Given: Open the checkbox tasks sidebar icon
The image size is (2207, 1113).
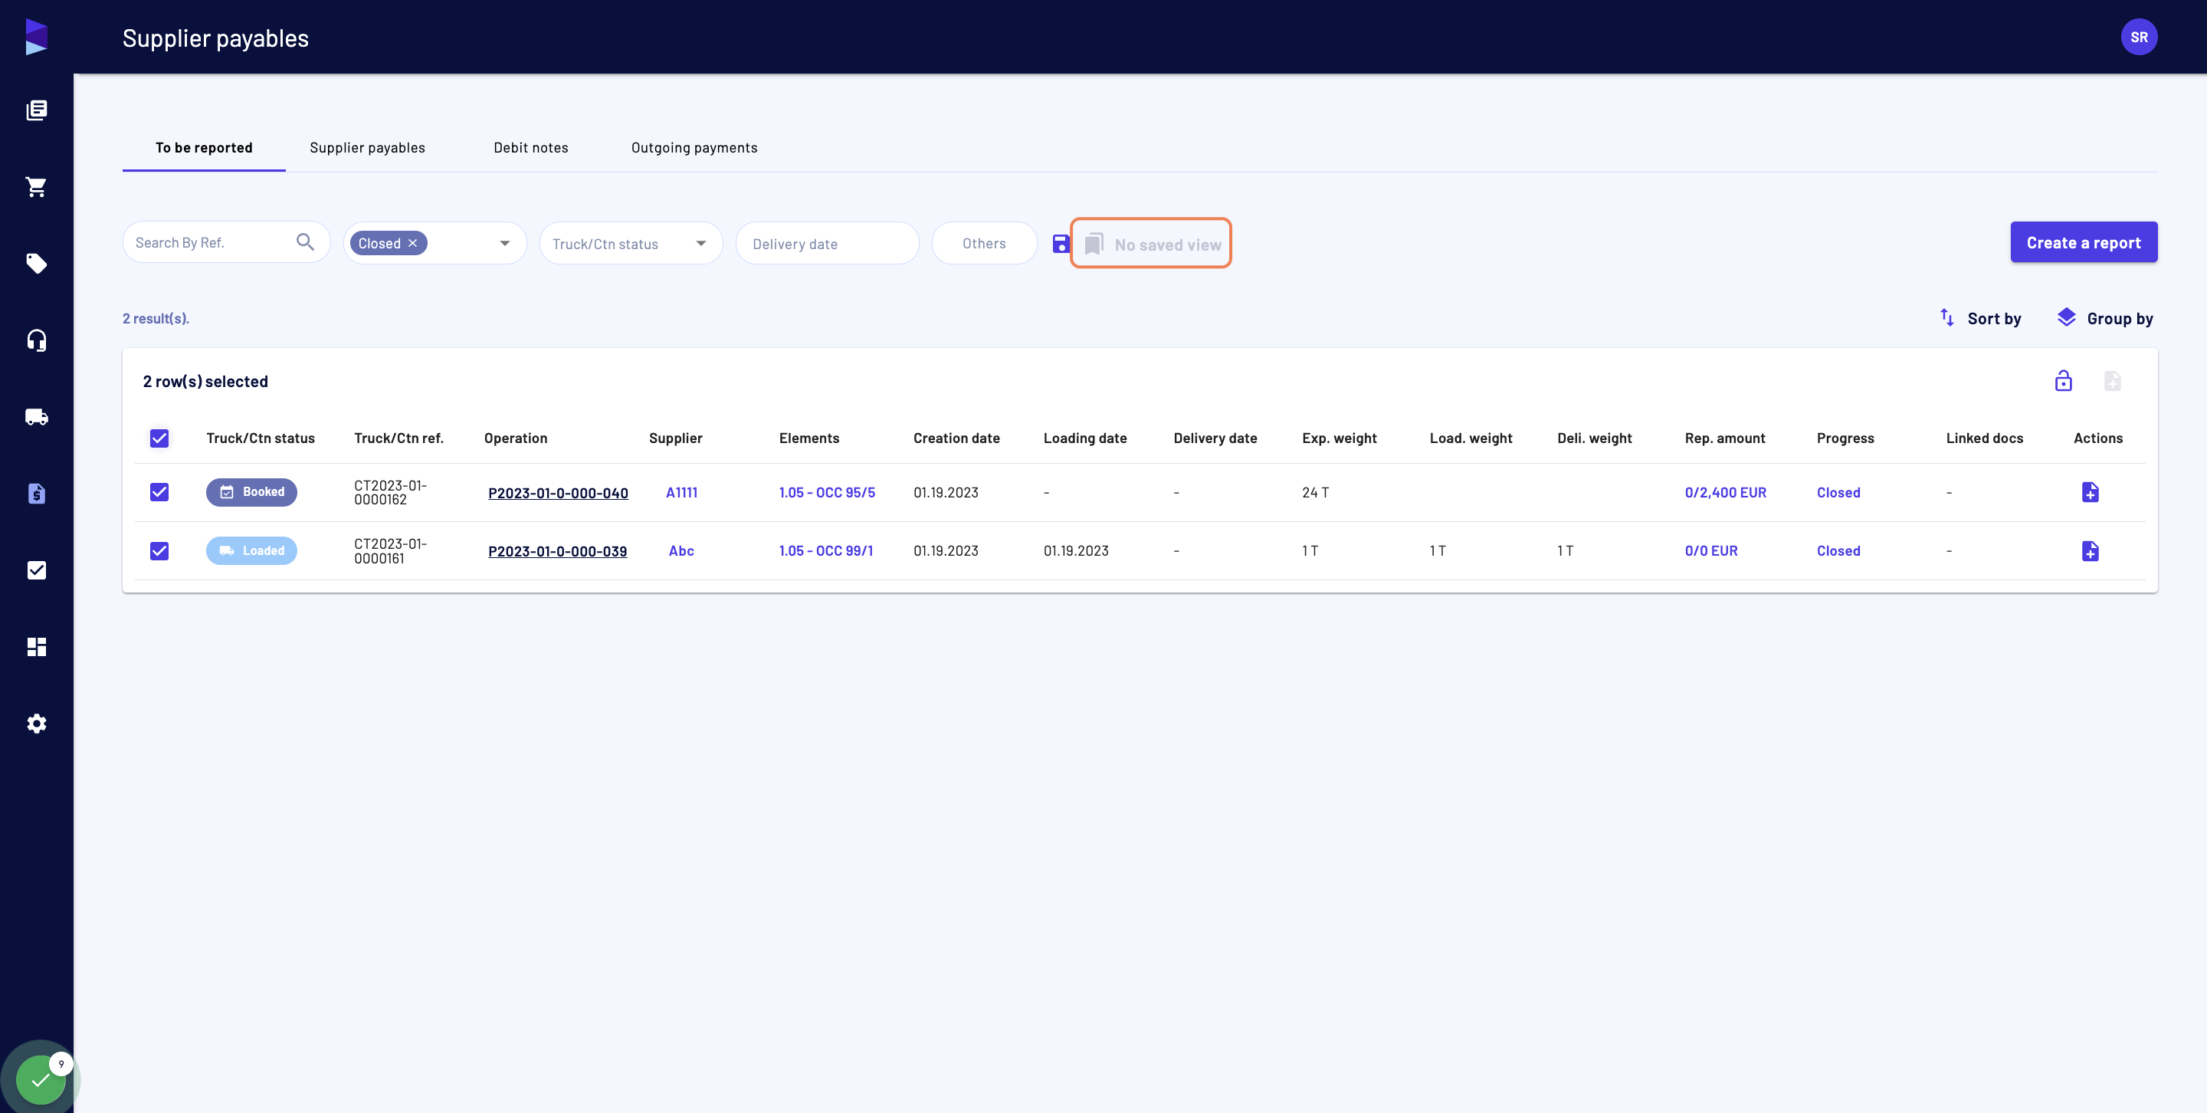Looking at the screenshot, I should (36, 570).
